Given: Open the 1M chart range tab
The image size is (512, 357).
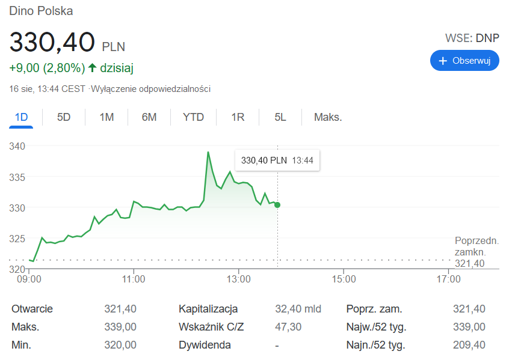Looking at the screenshot, I should (106, 117).
